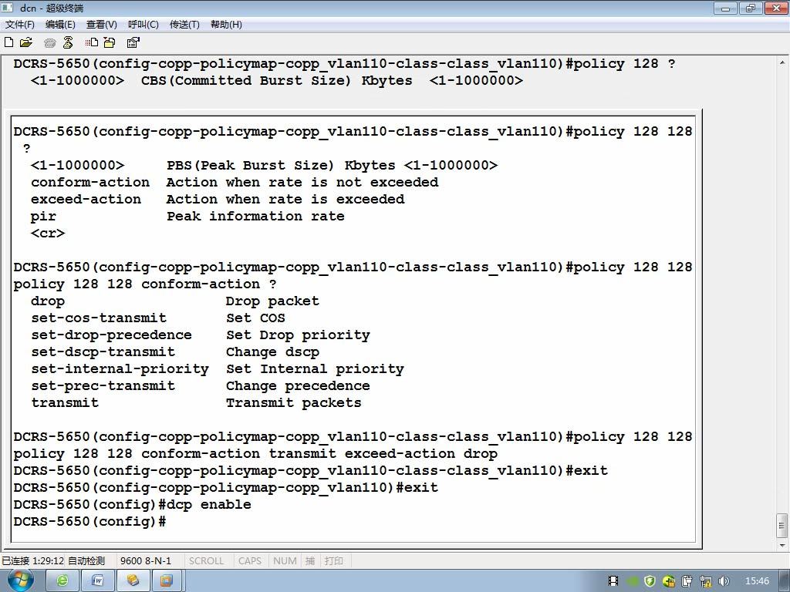Image resolution: width=790 pixels, height=592 pixels.
Task: Click the final 'DCRS-5650(config)#' prompt
Action: tap(89, 522)
